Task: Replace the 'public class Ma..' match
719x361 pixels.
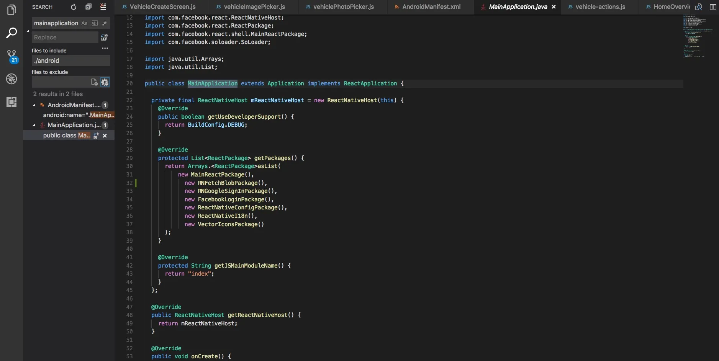Action: (96, 136)
